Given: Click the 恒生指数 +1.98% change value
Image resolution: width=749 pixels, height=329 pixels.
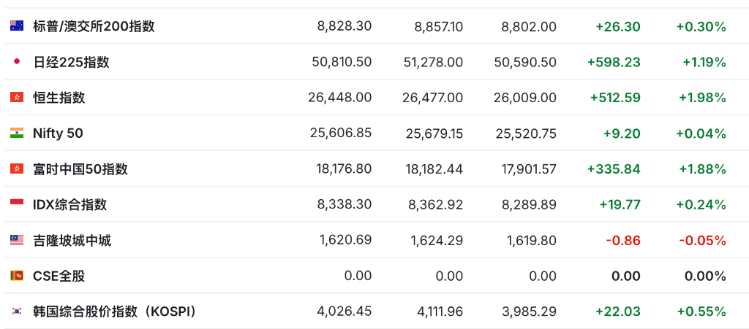Looking at the screenshot, I should (702, 98).
